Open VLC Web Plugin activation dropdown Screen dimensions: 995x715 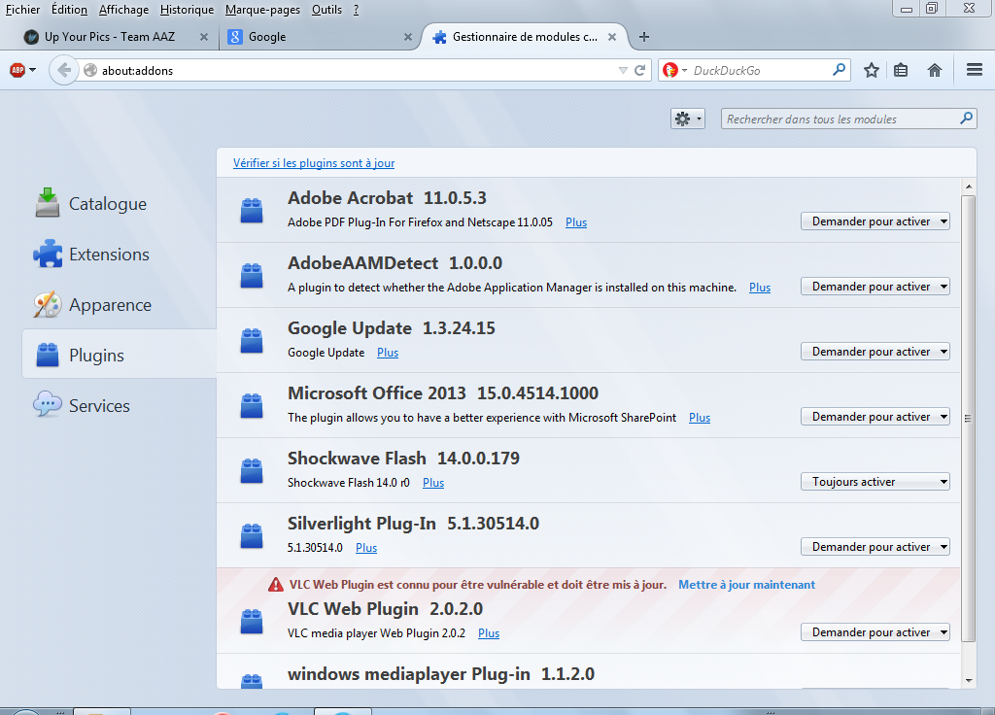(875, 631)
